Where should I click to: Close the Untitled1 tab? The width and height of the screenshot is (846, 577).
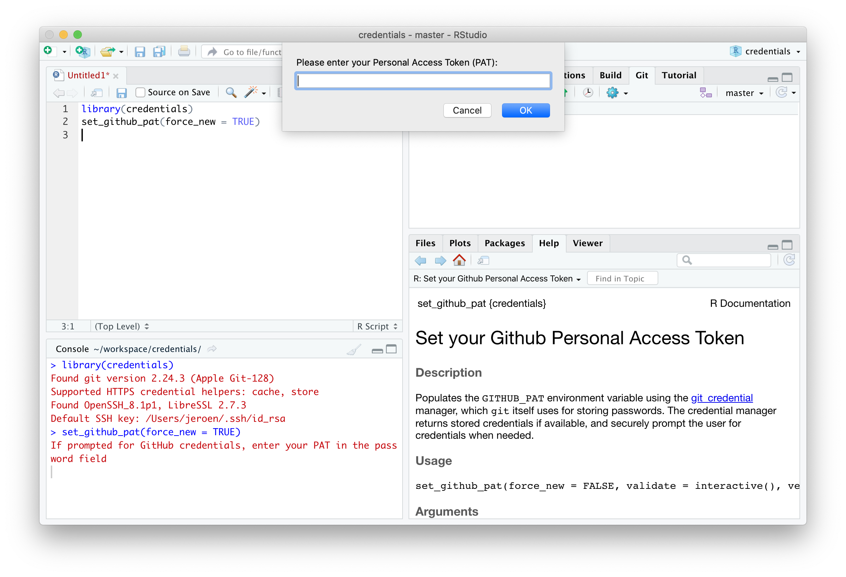coord(116,76)
